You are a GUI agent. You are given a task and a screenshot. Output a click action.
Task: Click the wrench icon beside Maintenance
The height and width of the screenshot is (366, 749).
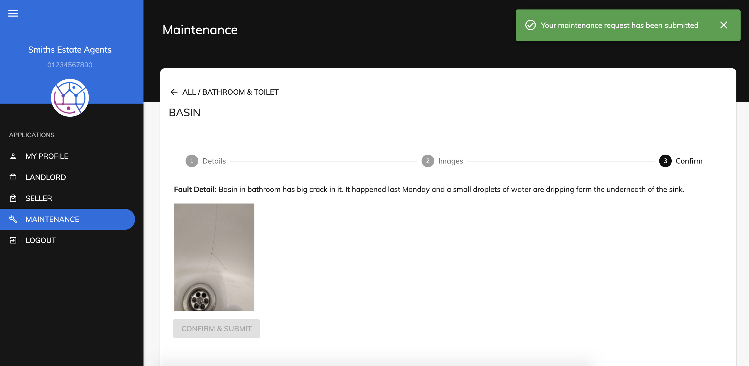click(x=13, y=219)
